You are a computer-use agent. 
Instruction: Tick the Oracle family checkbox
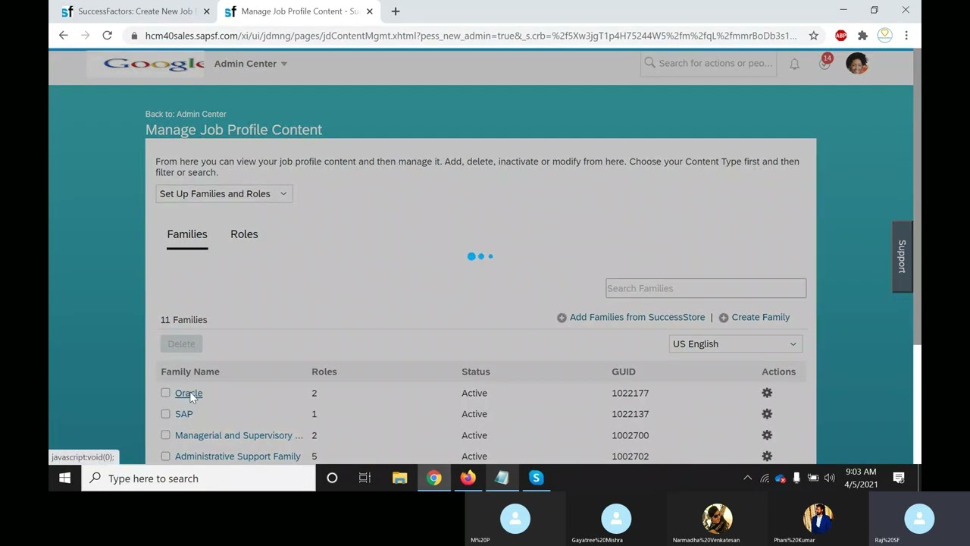click(165, 393)
